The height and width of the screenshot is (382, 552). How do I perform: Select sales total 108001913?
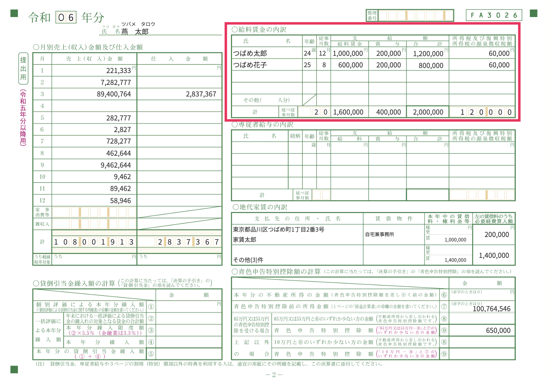(x=94, y=242)
